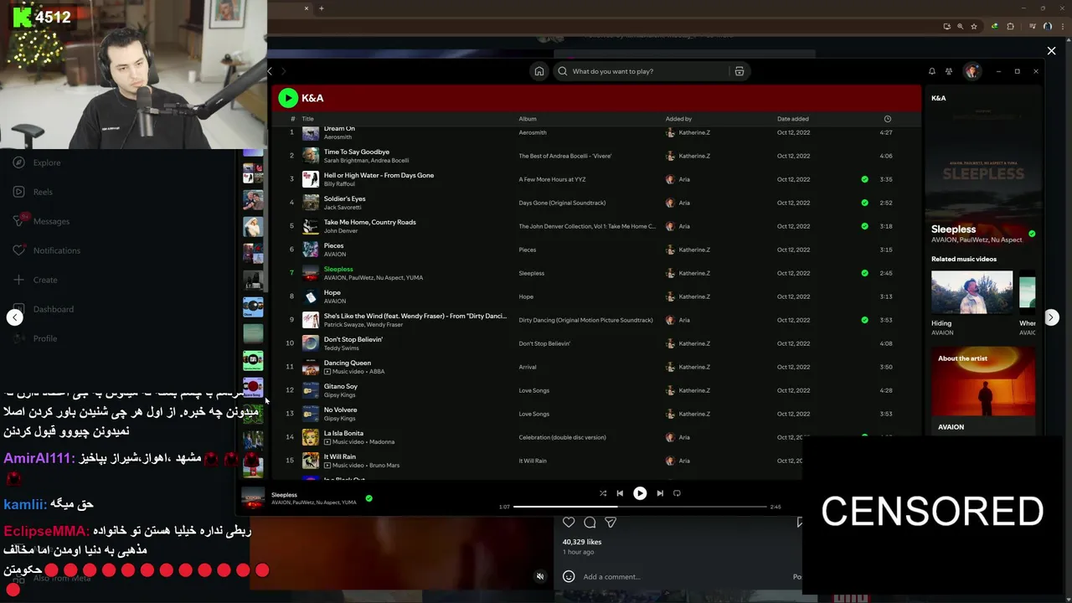Open Hiding music video thumbnail in related videos
1072x603 pixels.
pos(971,292)
